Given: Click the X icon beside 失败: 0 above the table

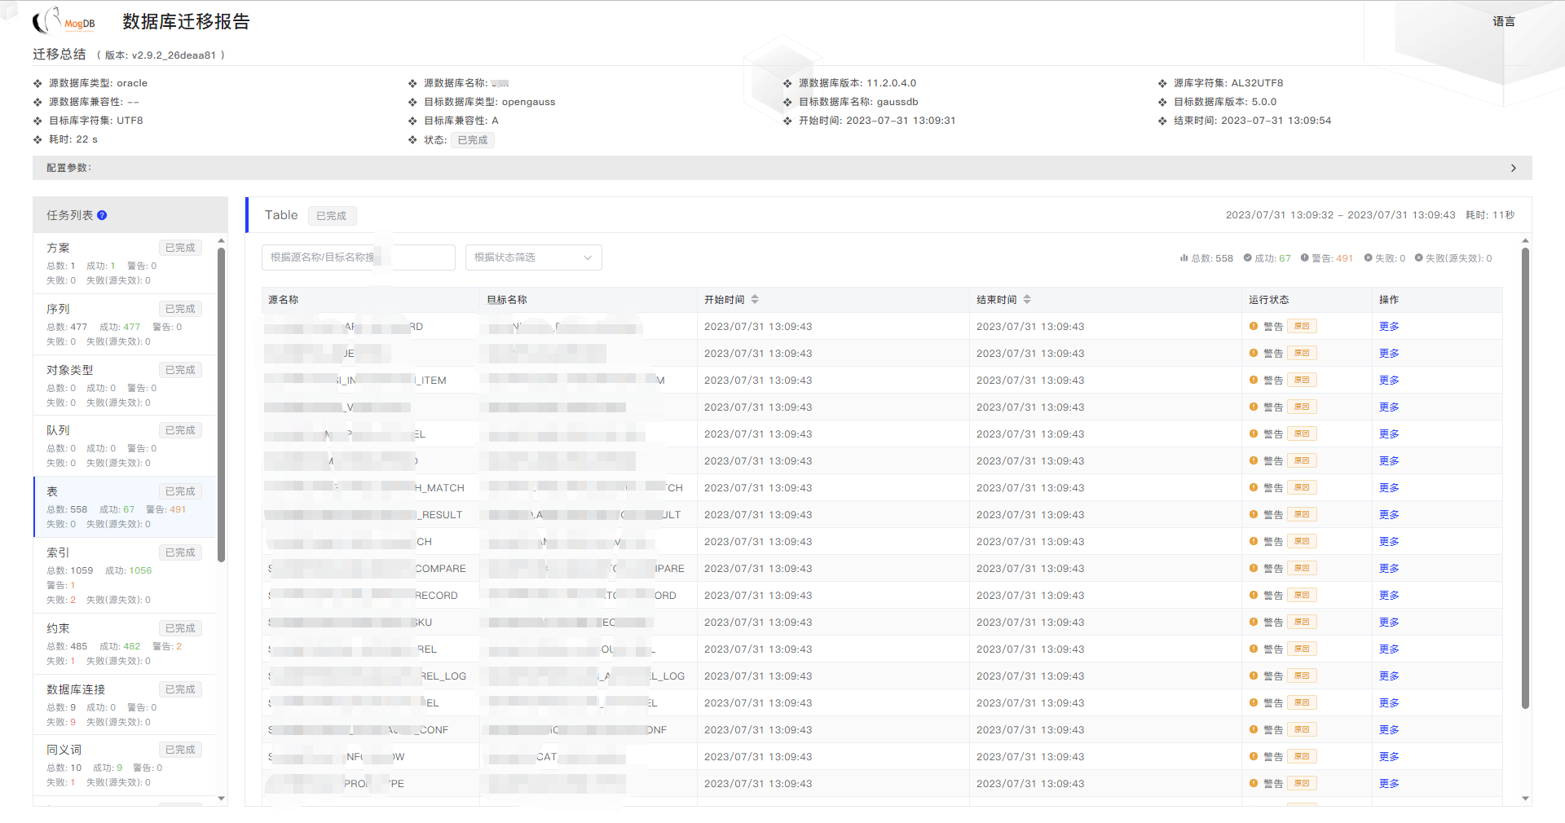Looking at the screenshot, I should point(1368,258).
